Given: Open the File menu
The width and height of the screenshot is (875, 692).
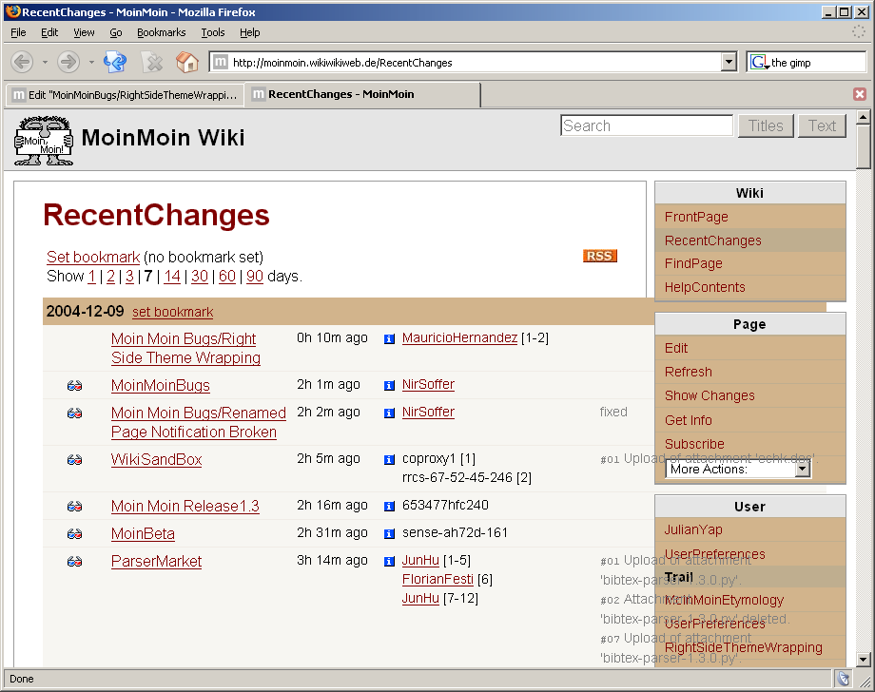Looking at the screenshot, I should tap(18, 32).
